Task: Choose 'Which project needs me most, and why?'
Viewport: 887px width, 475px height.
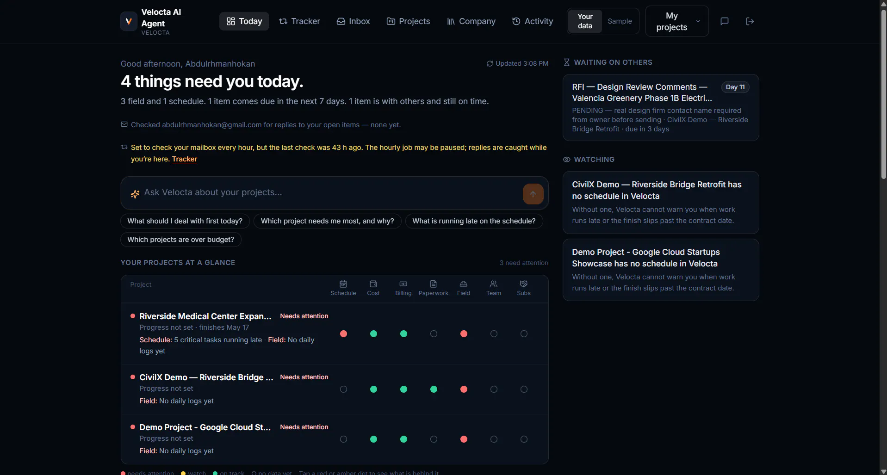Action: point(328,221)
